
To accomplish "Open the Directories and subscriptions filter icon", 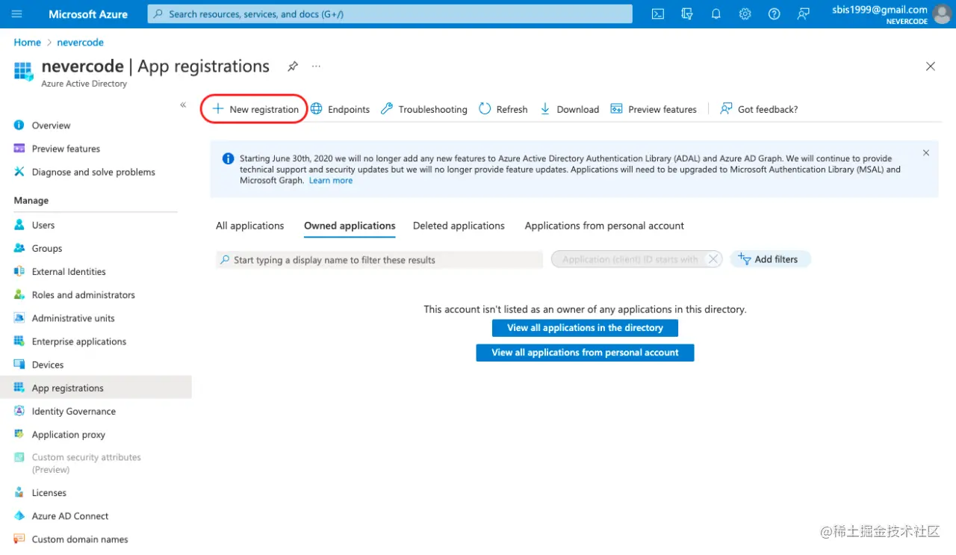I will [687, 13].
